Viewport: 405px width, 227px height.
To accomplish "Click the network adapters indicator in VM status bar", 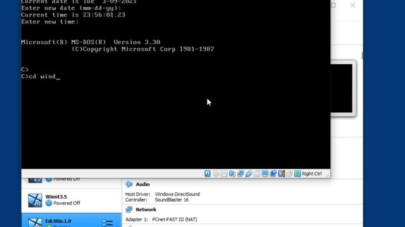I will click(x=240, y=174).
